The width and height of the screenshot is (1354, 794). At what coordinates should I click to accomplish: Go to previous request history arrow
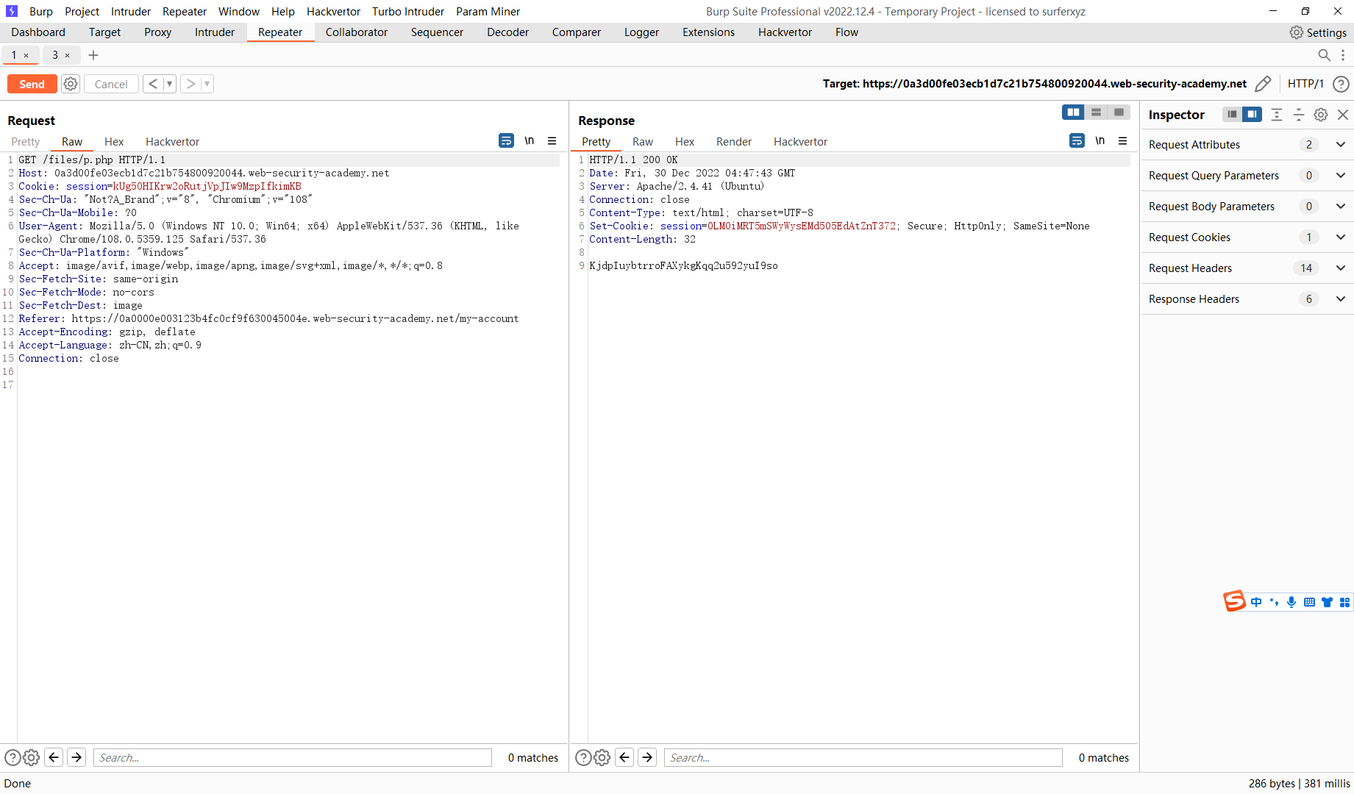tap(152, 84)
